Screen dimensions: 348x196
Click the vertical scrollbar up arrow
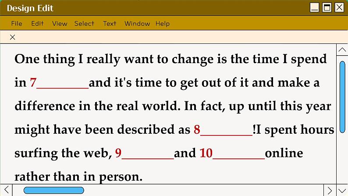(342, 50)
